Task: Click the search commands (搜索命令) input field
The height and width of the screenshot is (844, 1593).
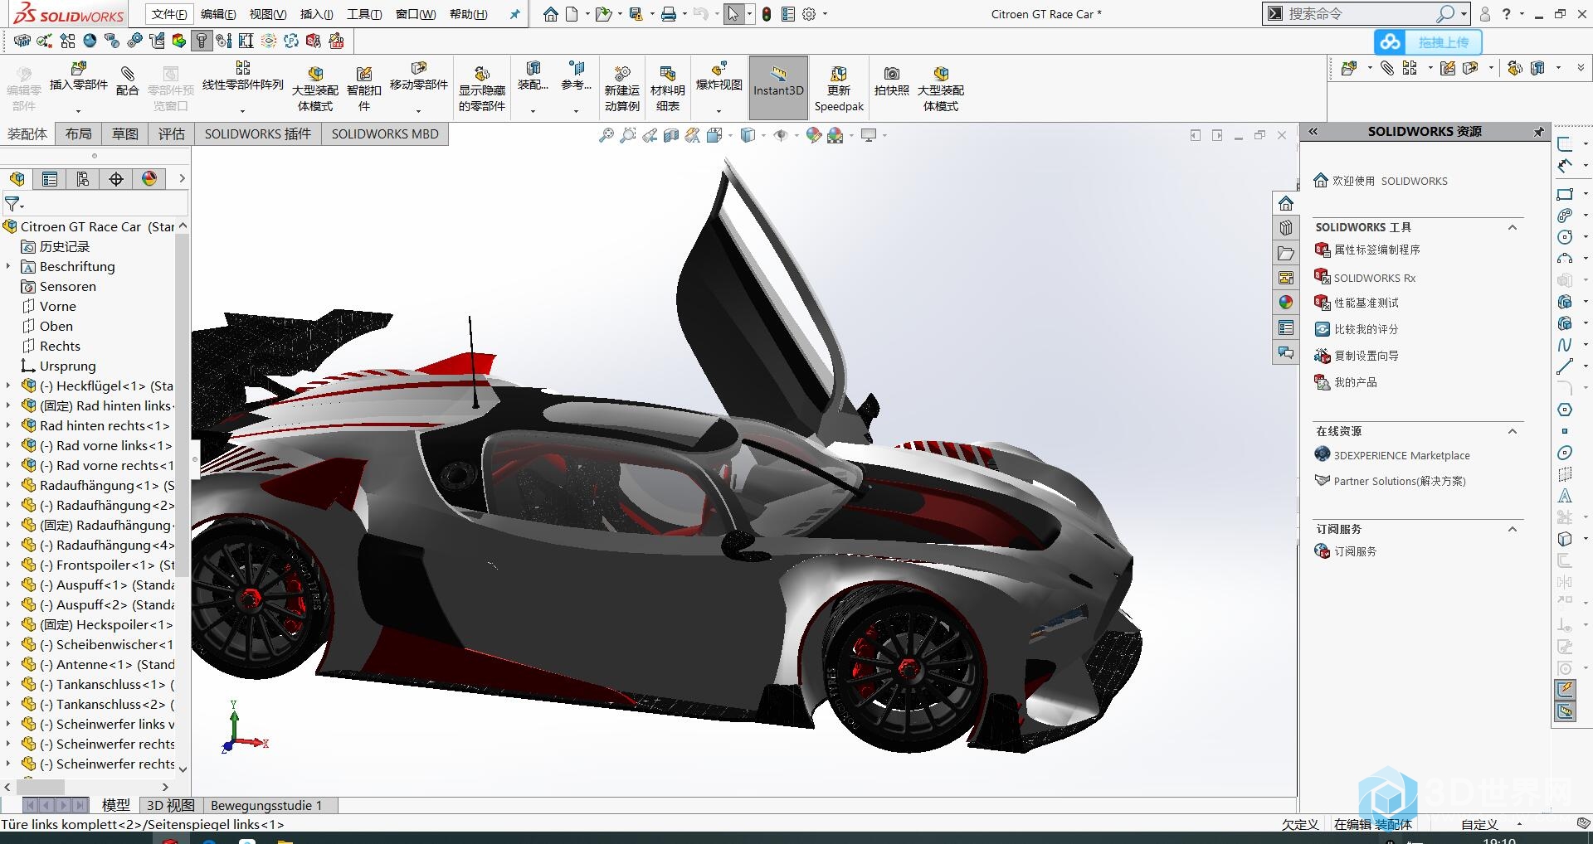Action: (1361, 14)
